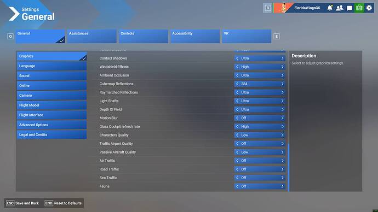The height and width of the screenshot is (212, 378).
Task: Open the Language settings category
Action: 51,66
